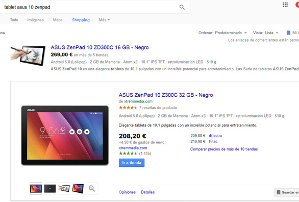Image resolution: width=299 pixels, height=202 pixels.
Task: Open the Detalles tab
Action: click(148, 192)
